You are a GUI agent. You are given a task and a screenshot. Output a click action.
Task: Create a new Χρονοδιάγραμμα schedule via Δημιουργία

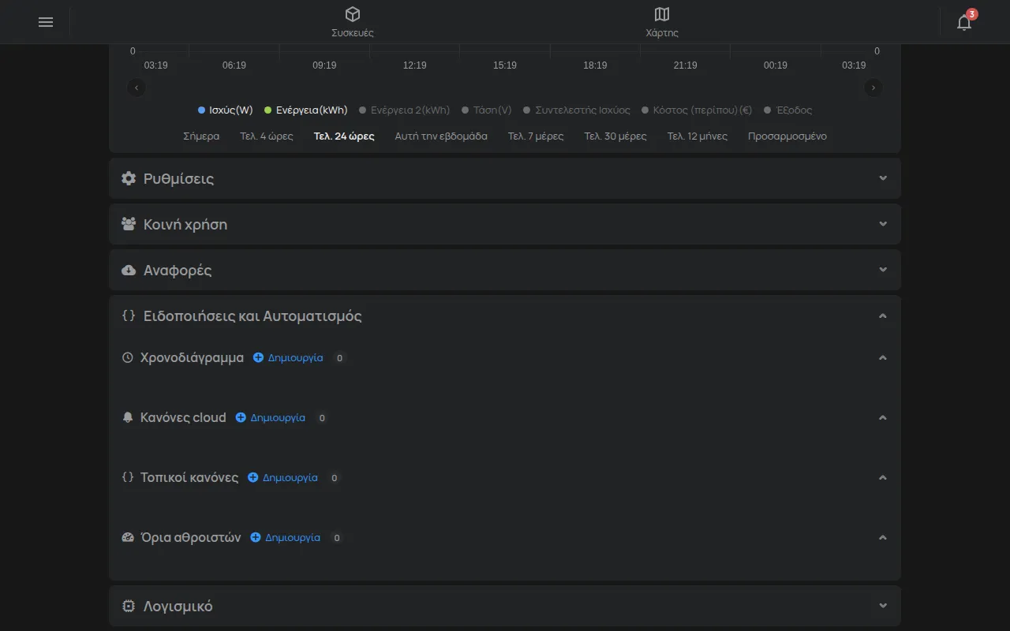click(x=288, y=357)
